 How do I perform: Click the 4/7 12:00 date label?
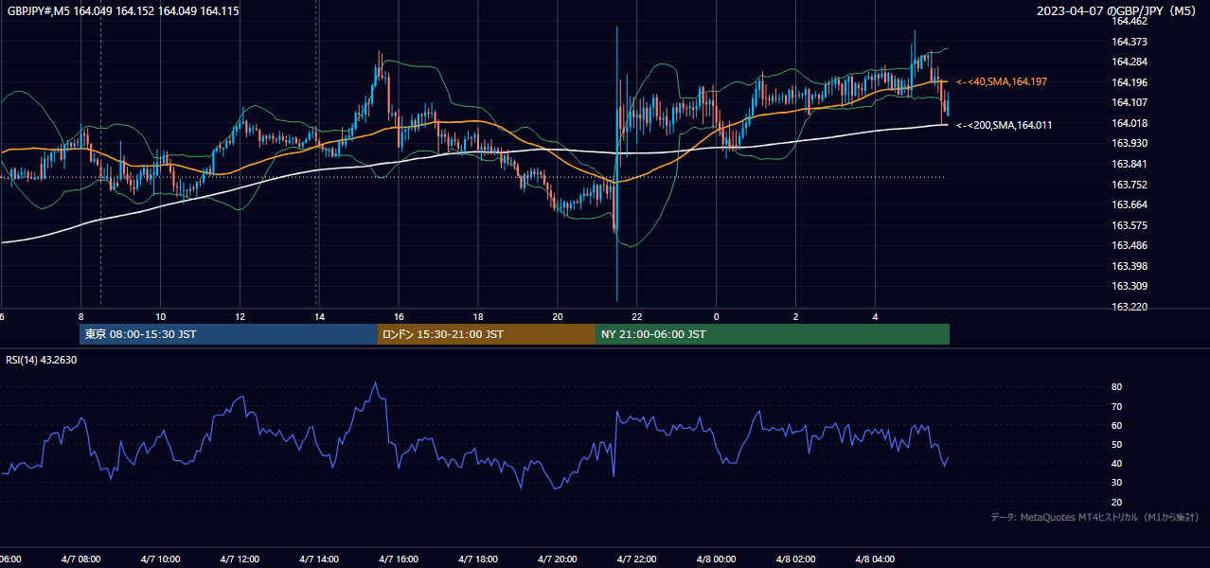click(239, 559)
